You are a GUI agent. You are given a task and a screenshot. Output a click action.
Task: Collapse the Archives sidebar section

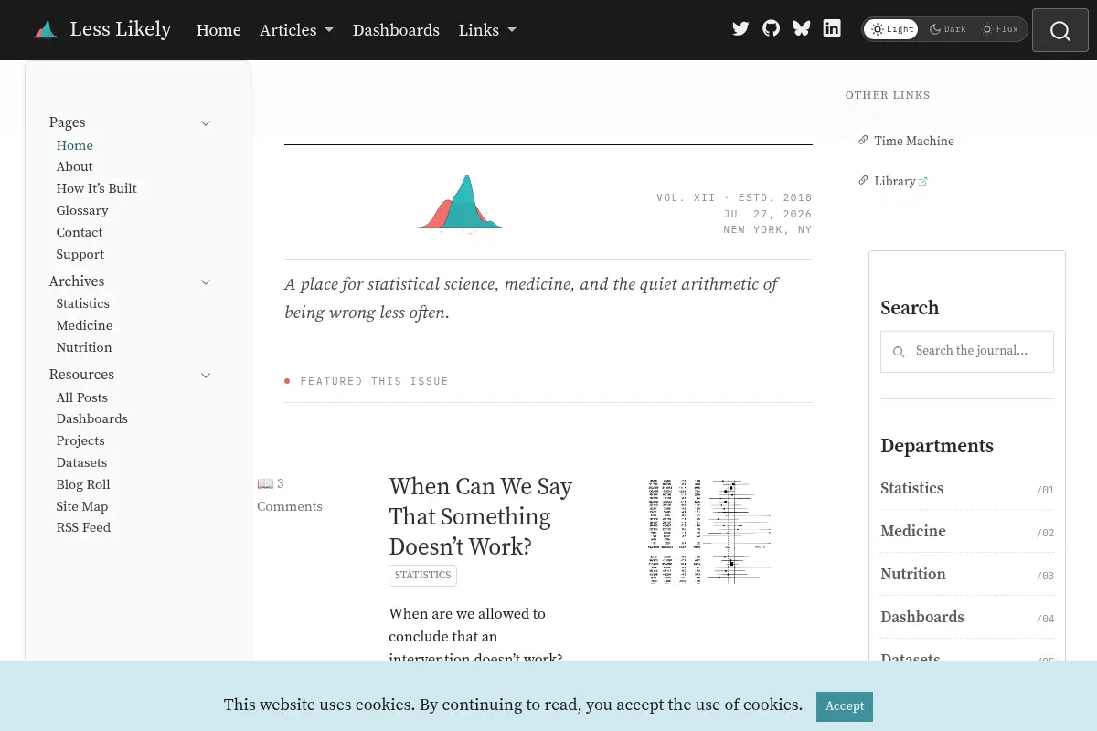click(x=206, y=282)
